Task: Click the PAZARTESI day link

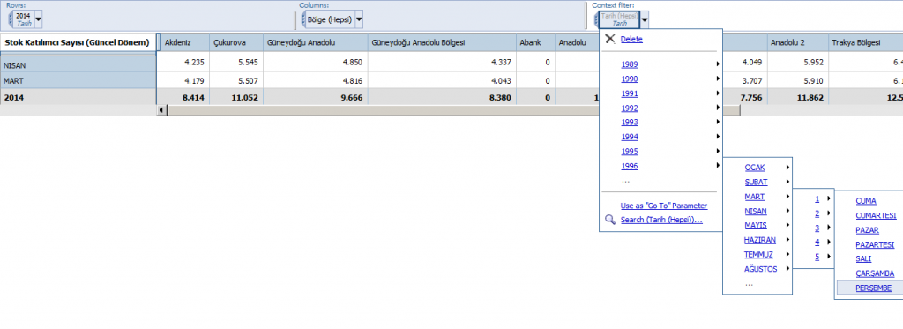Action: point(875,244)
